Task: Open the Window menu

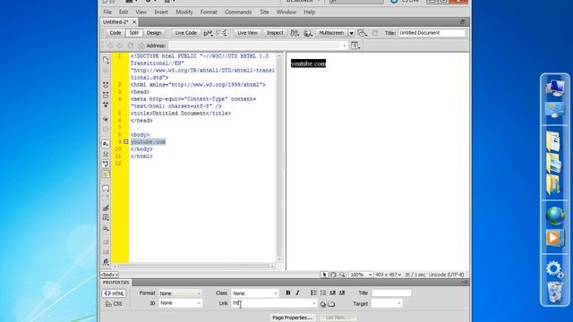Action: click(x=286, y=12)
